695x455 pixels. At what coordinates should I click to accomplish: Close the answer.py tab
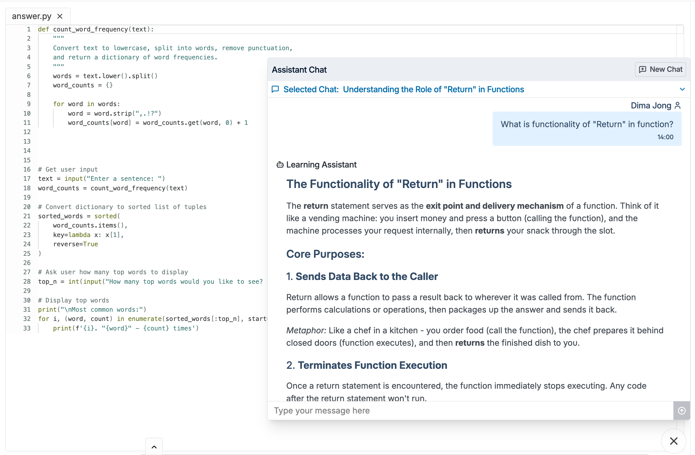coord(60,16)
